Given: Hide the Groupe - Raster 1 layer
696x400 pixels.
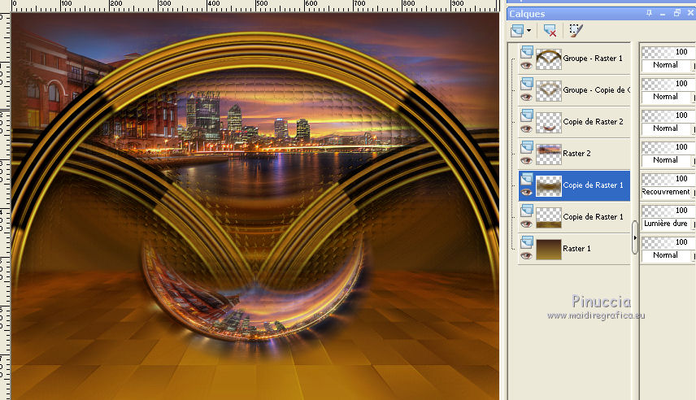Looking at the screenshot, I should [526, 66].
